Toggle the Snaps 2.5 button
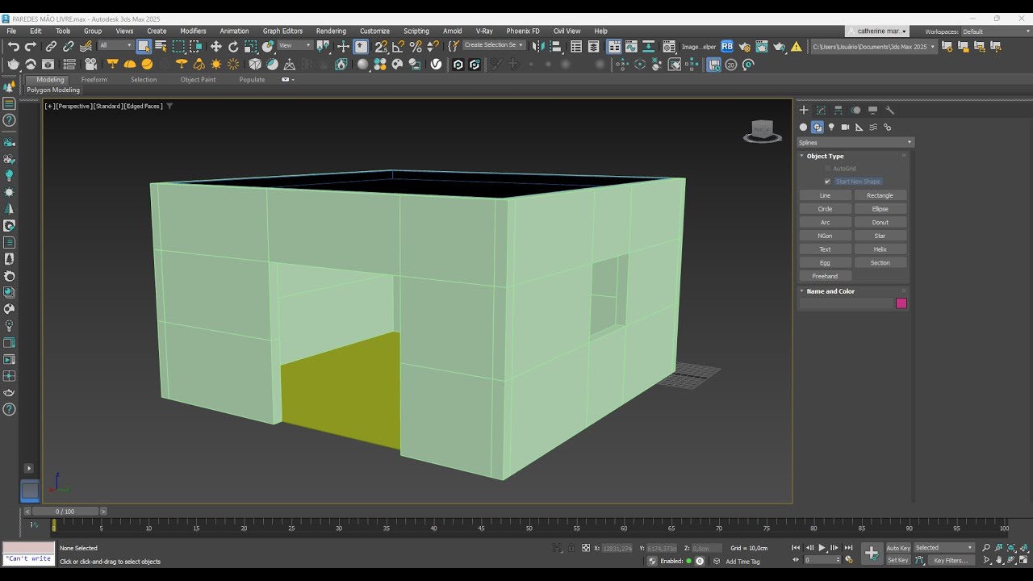The height and width of the screenshot is (581, 1033). [x=381, y=46]
